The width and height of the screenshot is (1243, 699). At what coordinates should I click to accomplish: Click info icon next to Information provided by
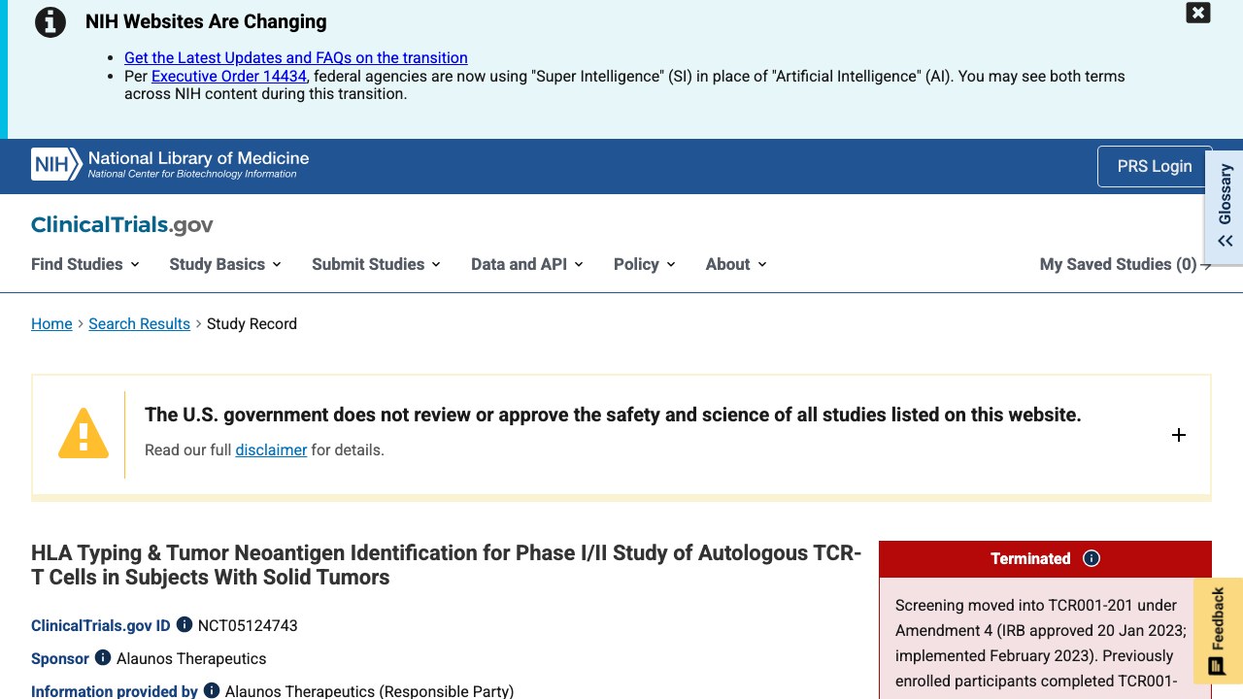(x=212, y=691)
